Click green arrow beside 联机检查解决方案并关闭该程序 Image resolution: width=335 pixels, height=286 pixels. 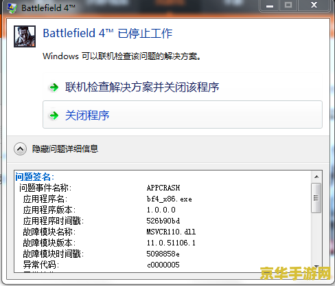54,87
